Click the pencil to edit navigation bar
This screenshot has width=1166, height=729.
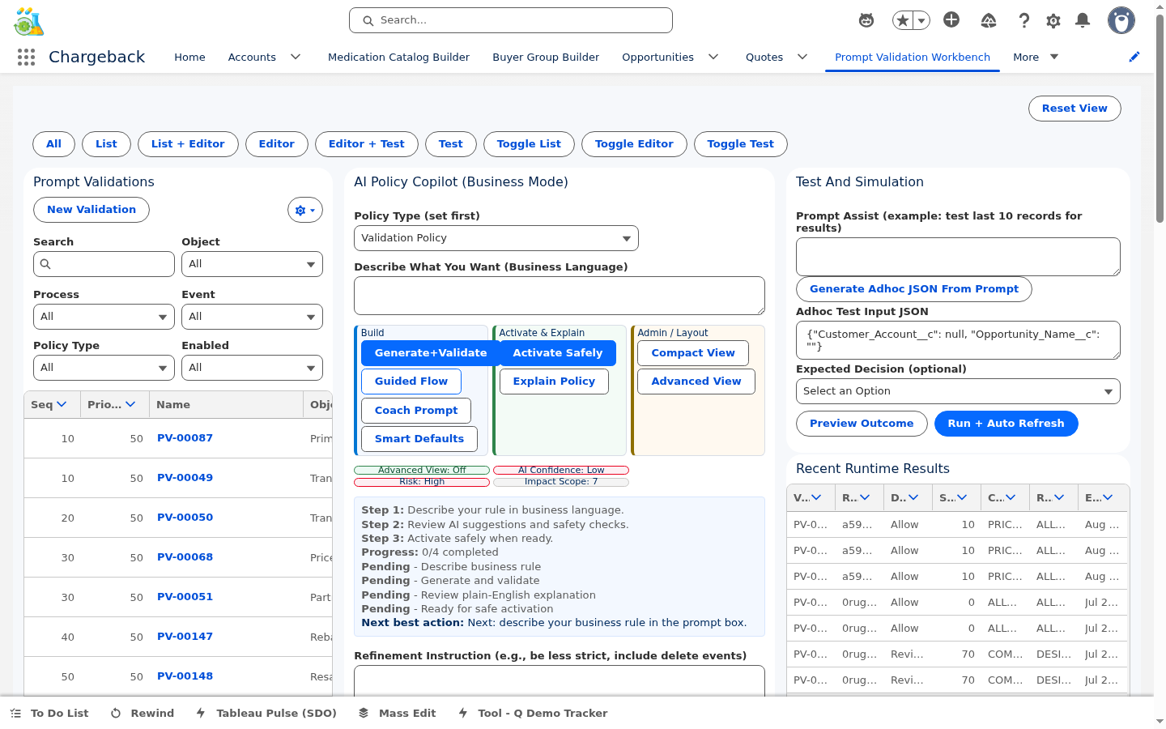coord(1134,57)
